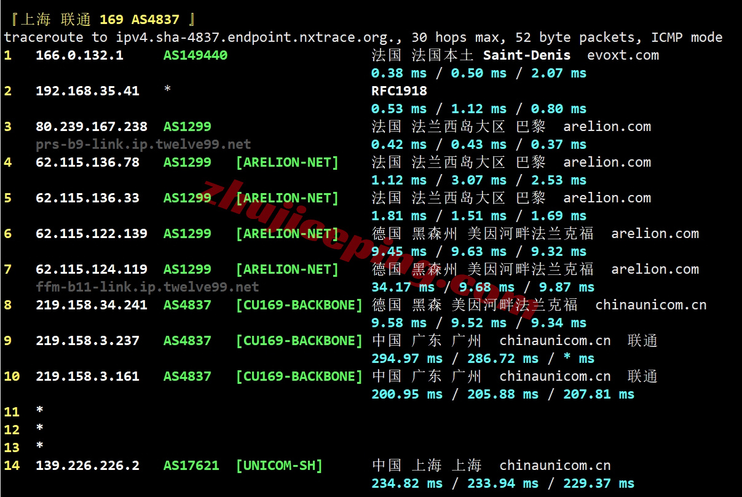The height and width of the screenshot is (497, 742).
Task: Click the latency 9.45 ms value
Action: point(399,252)
